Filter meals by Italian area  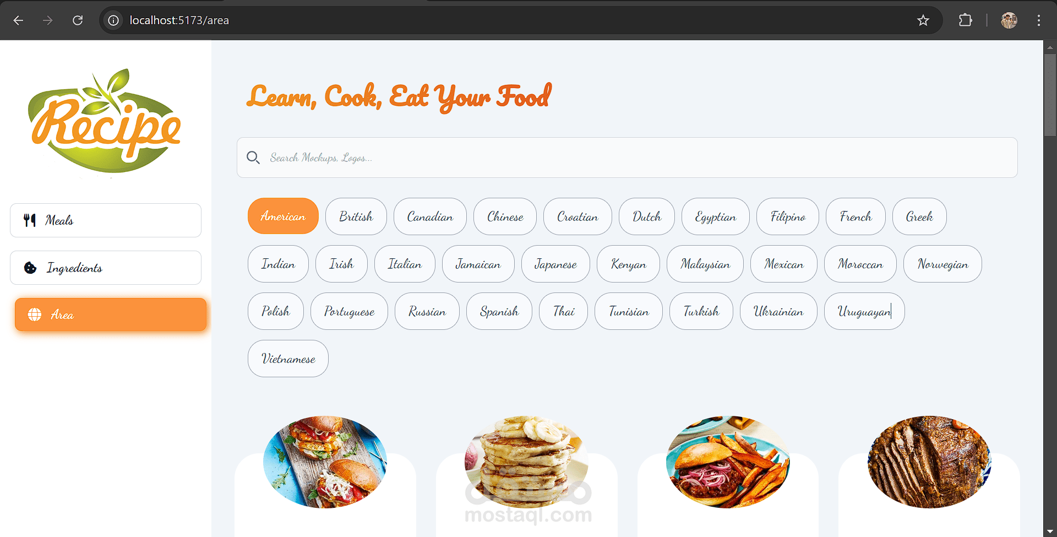tap(405, 264)
